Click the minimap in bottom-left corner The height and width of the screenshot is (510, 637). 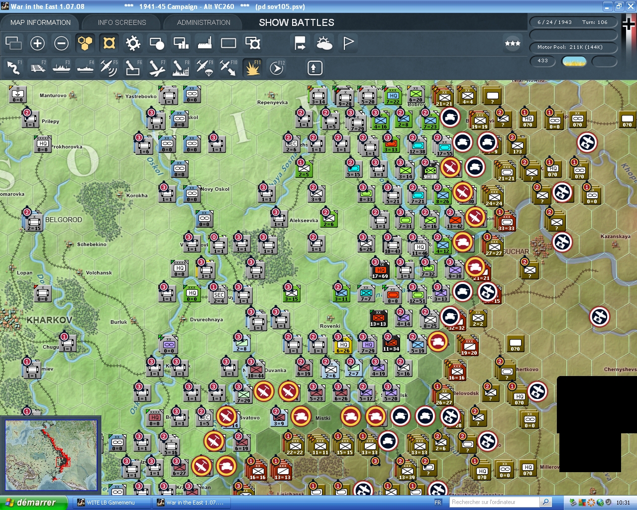[51, 455]
